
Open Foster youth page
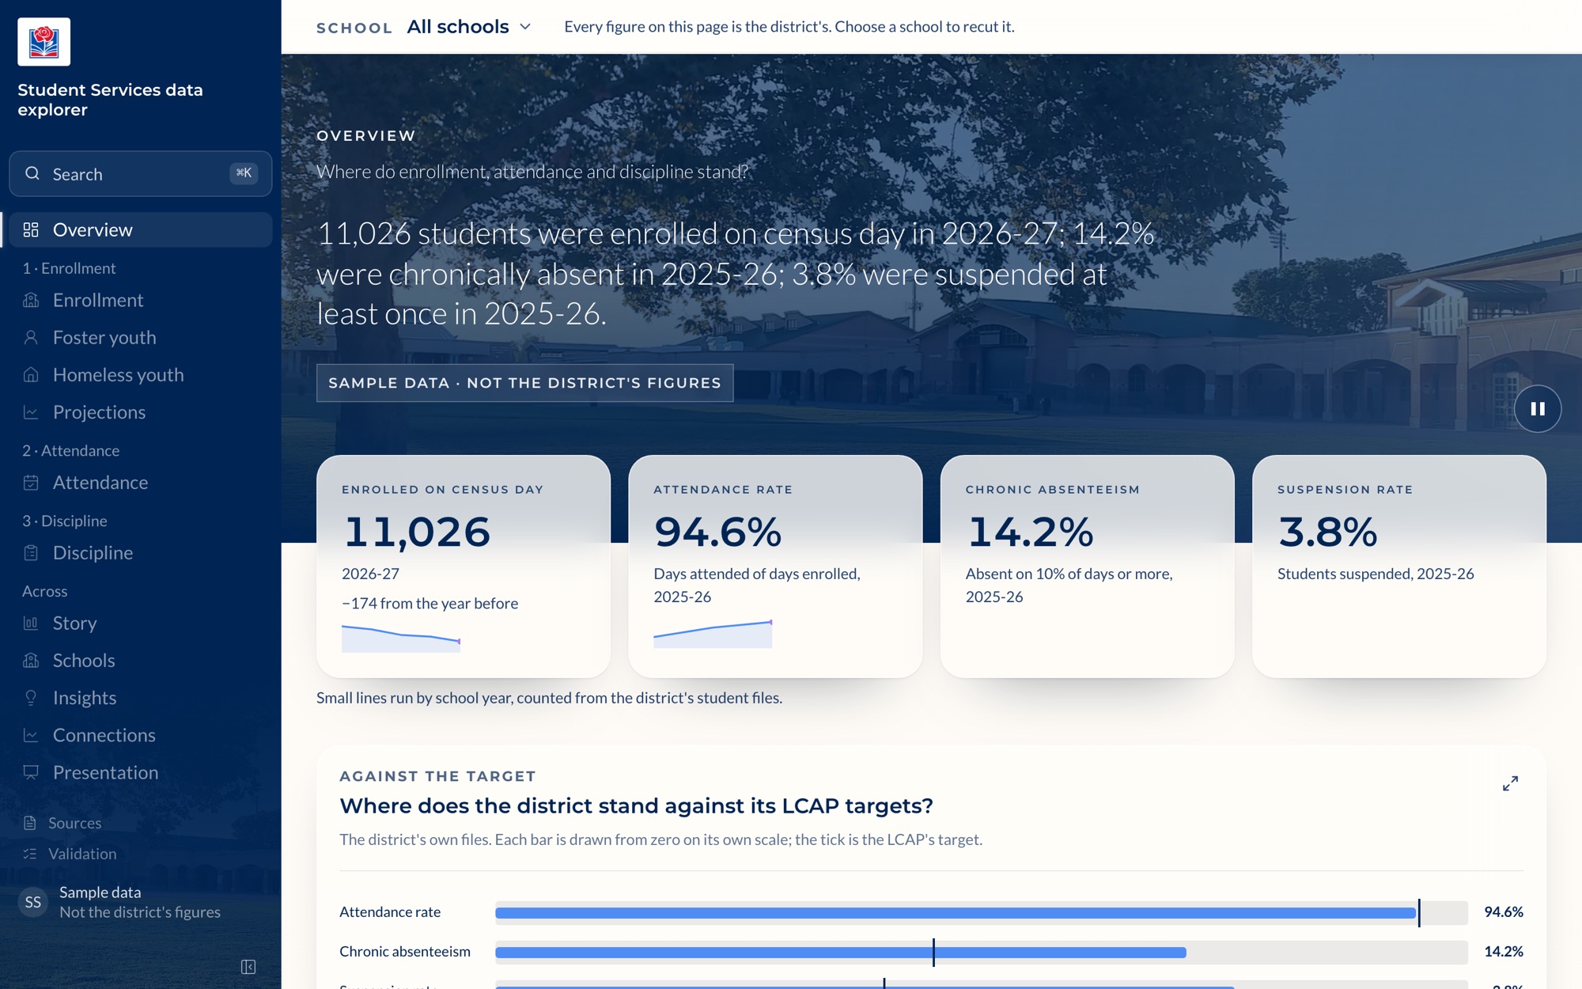click(x=141, y=337)
